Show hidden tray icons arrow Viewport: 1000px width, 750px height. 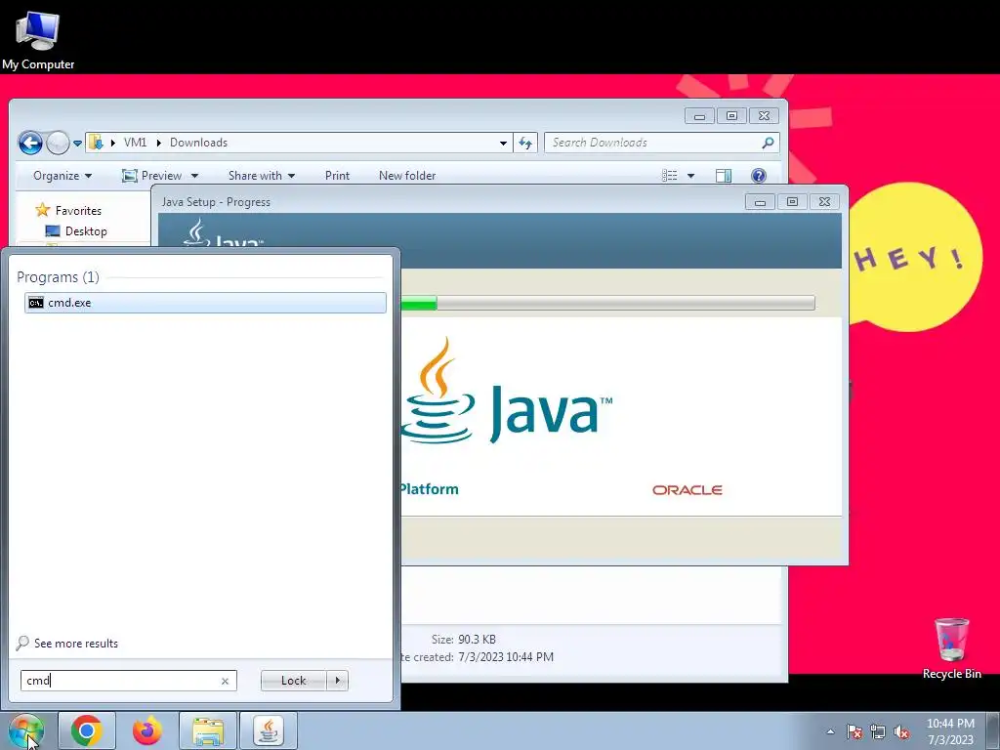click(830, 731)
